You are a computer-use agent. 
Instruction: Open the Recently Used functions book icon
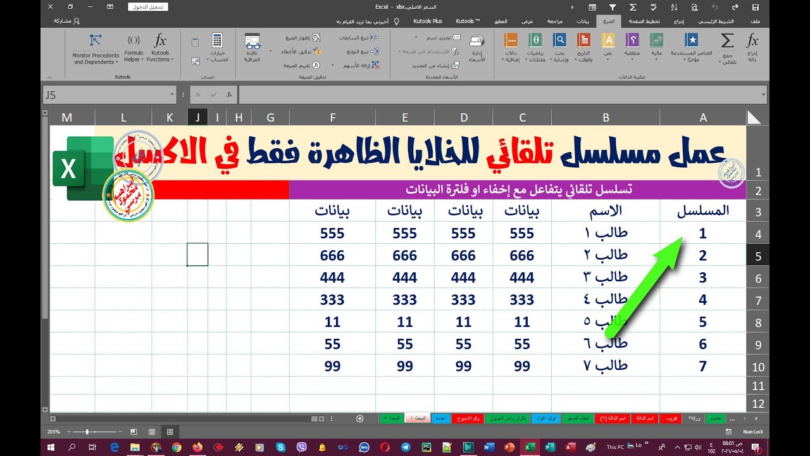point(692,41)
